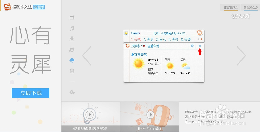Click tomorrow's sun forecast icon
The height and width of the screenshot is (132, 260).
pyautogui.click(x=170, y=66)
